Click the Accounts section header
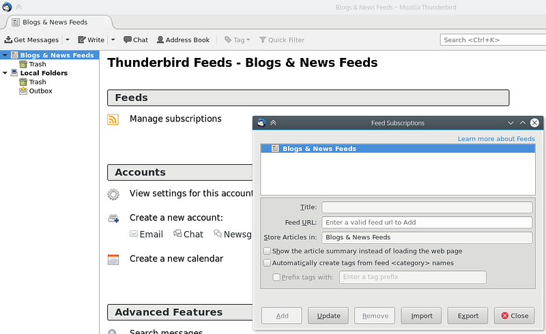 (x=180, y=172)
